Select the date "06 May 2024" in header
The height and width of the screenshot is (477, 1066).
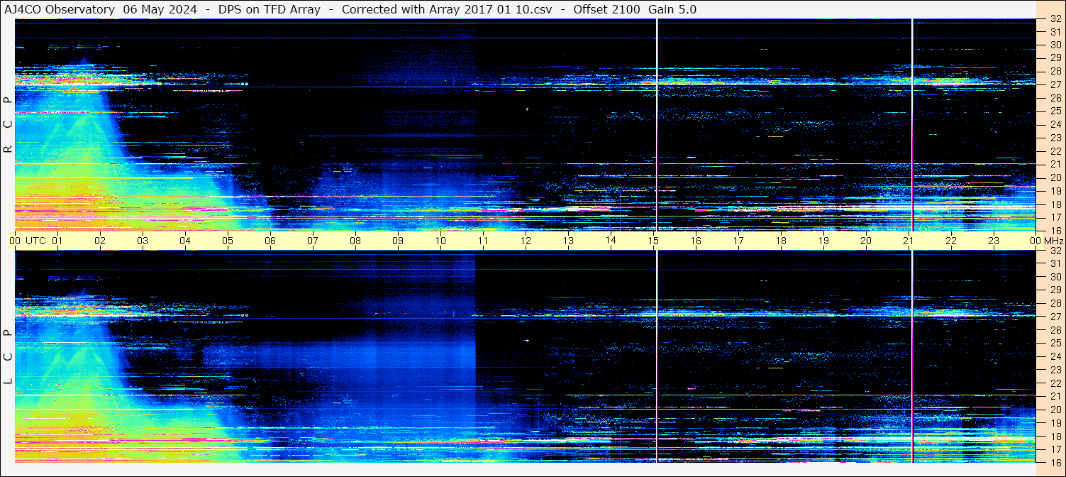tap(160, 9)
